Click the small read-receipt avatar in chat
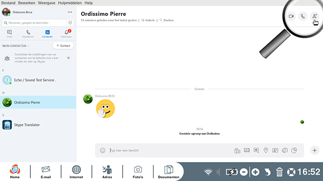 (x=302, y=122)
